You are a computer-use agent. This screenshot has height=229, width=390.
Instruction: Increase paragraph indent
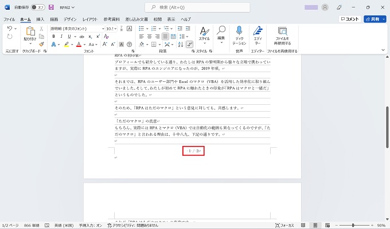[x=188, y=29]
